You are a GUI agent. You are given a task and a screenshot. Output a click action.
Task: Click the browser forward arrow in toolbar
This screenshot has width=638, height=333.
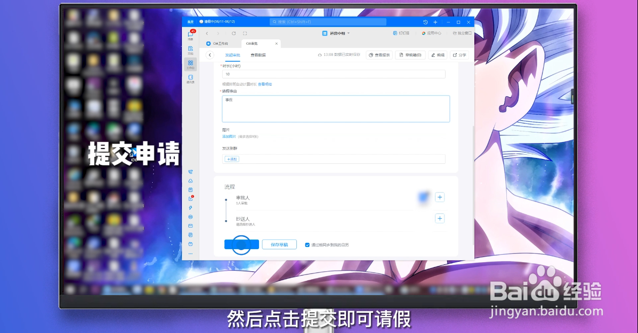pos(218,34)
